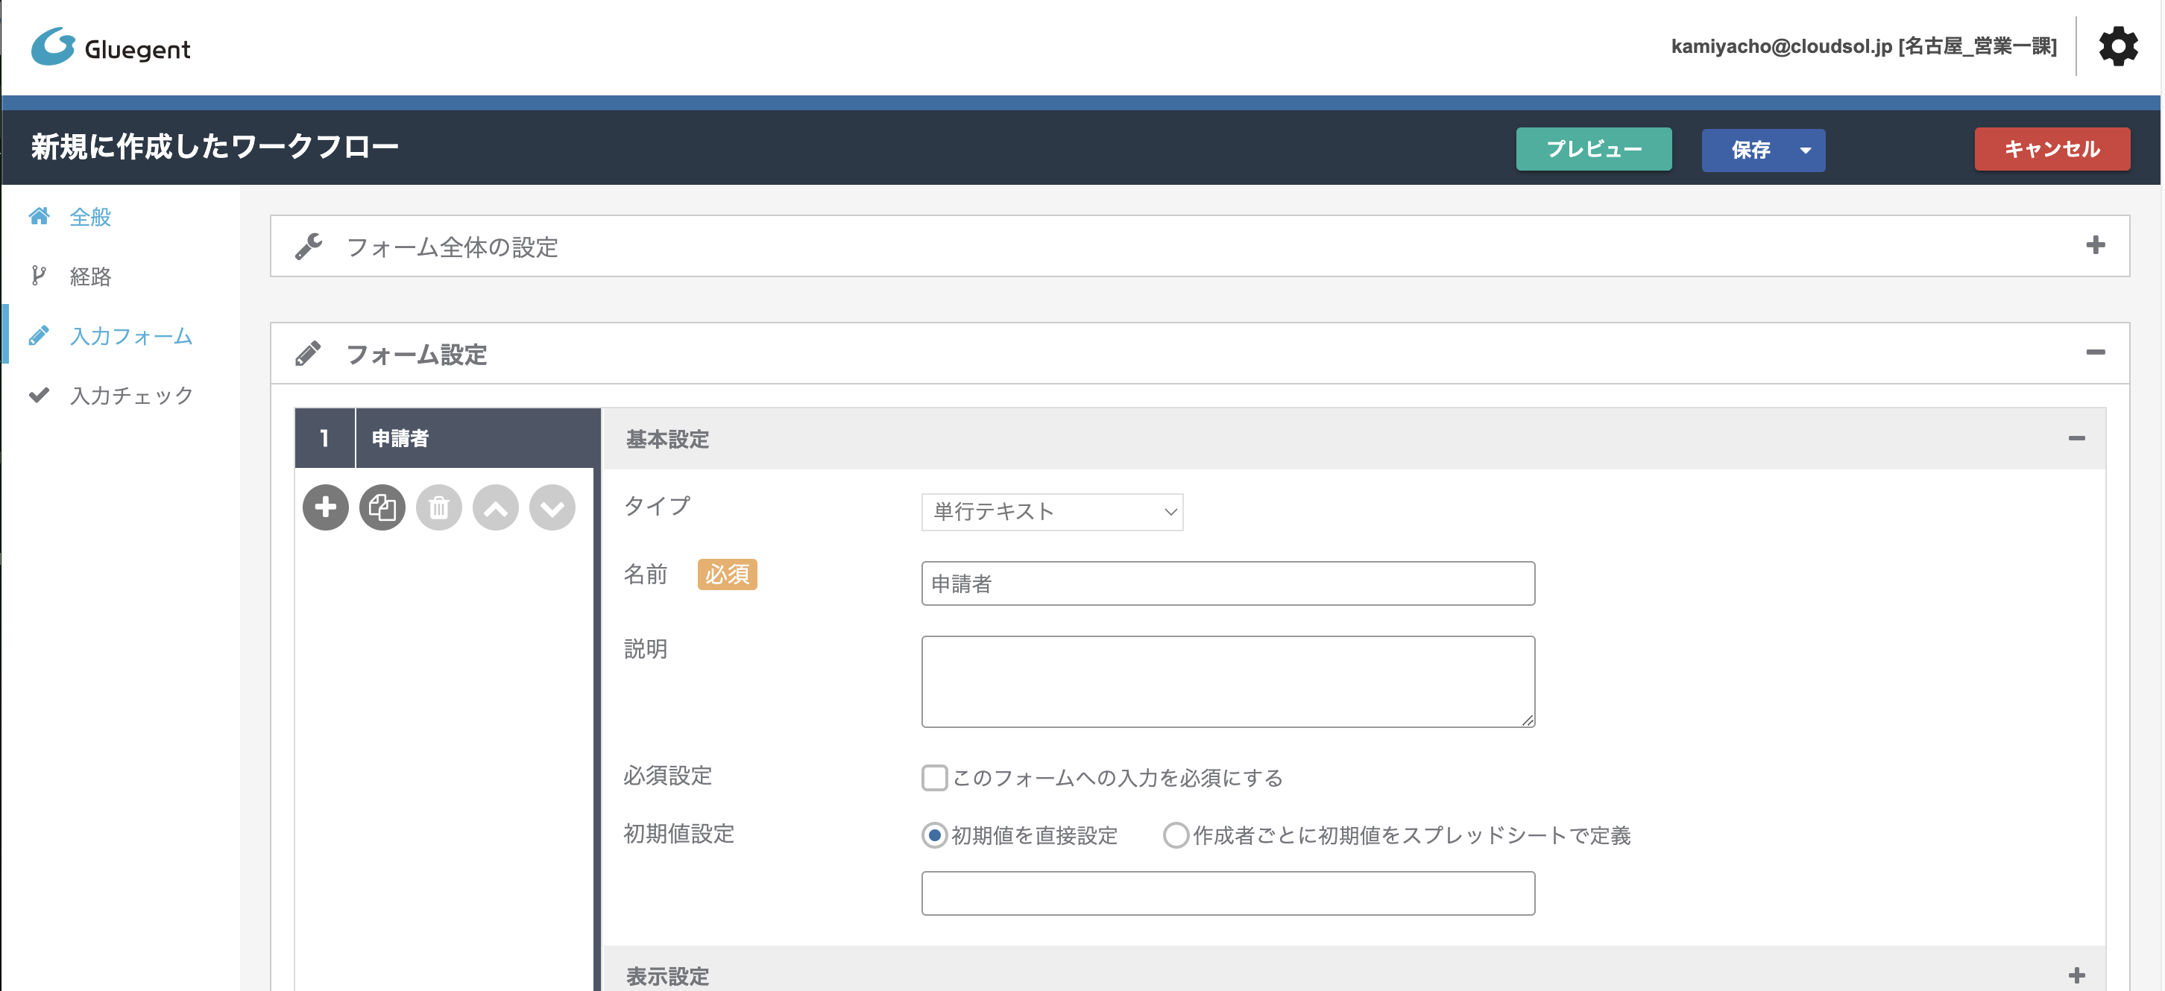This screenshot has width=2165, height=991.
Task: Collapse フォーム設定 with minus icon
Action: click(2095, 352)
